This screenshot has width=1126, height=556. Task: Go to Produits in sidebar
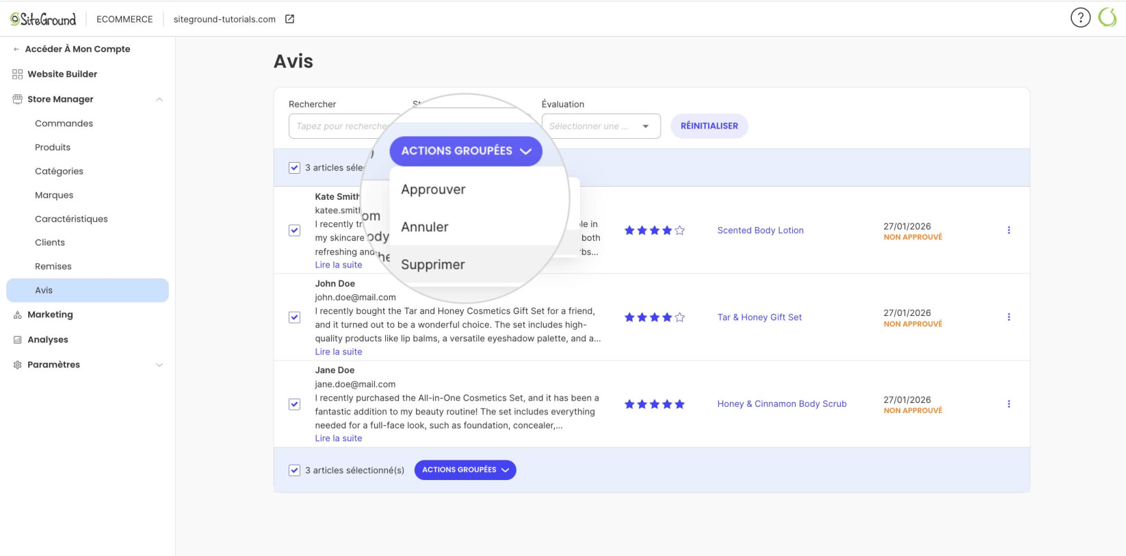tap(53, 148)
